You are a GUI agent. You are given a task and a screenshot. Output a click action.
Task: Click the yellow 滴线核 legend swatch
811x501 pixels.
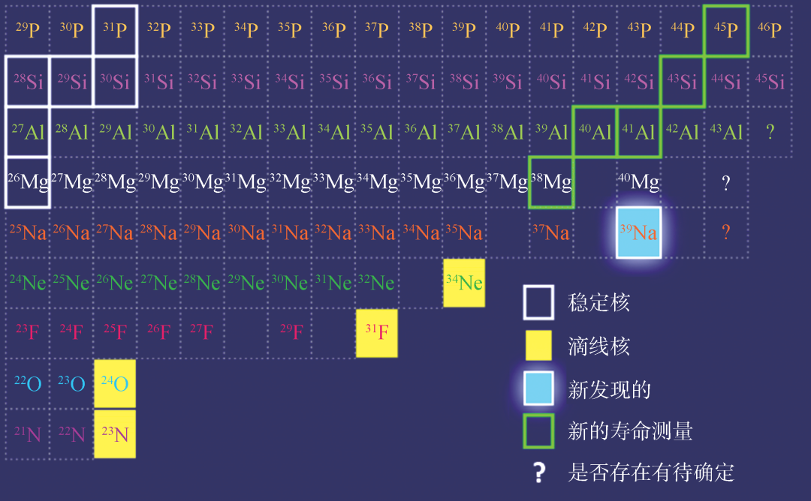pos(538,346)
